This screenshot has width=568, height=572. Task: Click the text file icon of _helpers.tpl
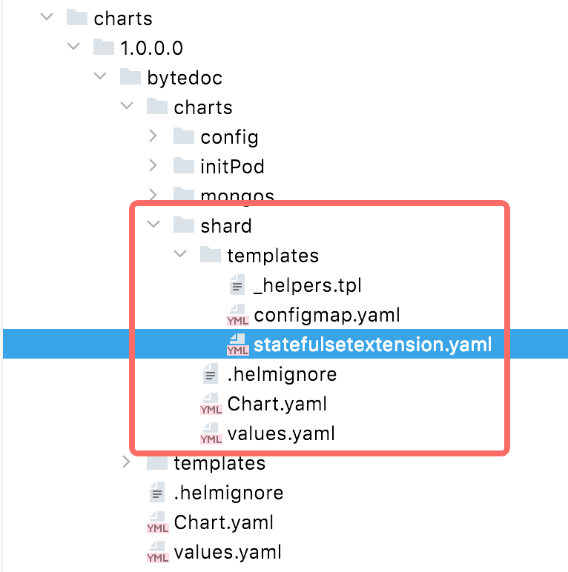[237, 285]
